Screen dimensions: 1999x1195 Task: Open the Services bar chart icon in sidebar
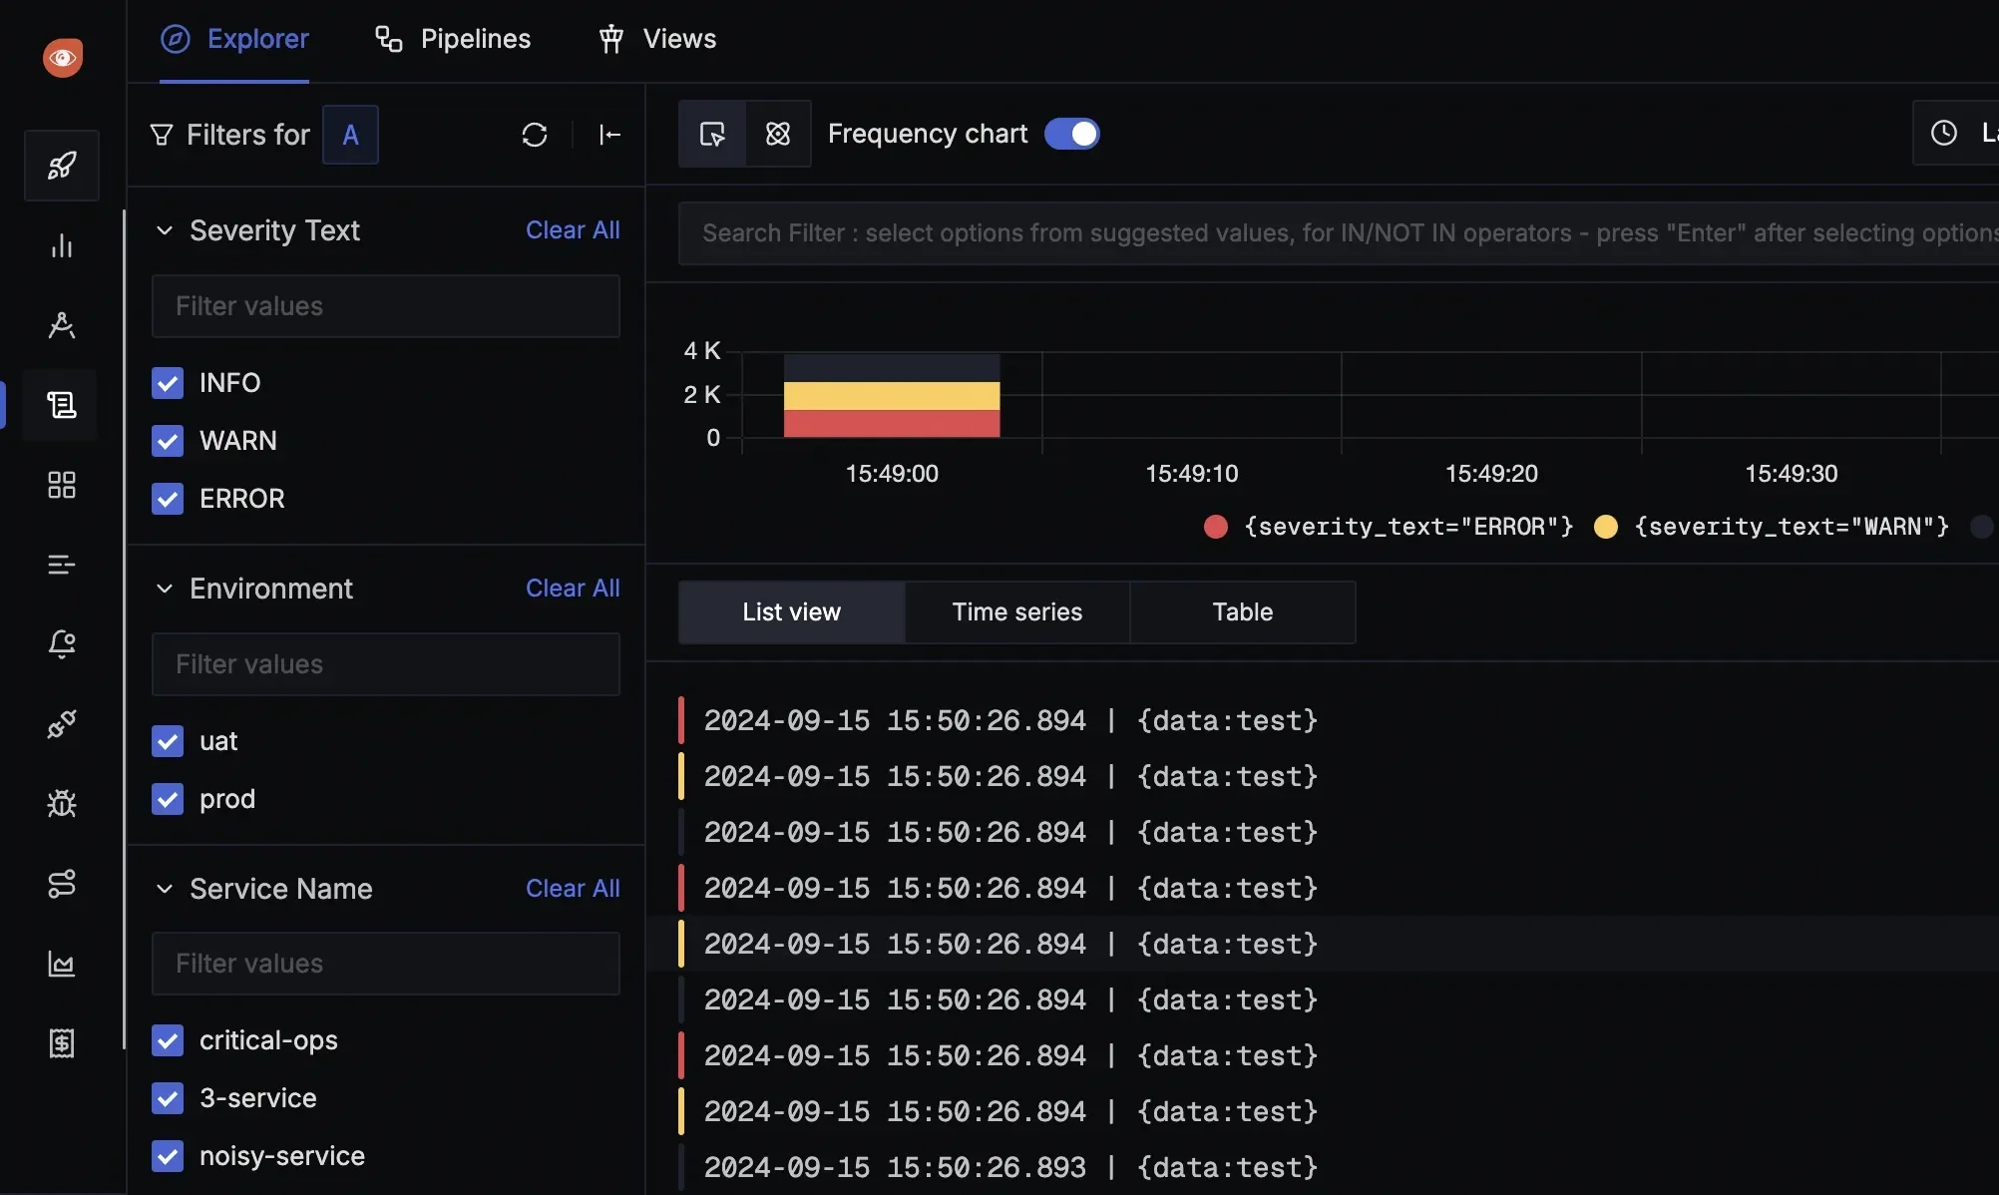coord(61,245)
